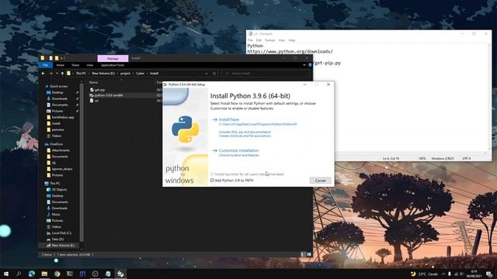Screen dimensions: 497x279
Task: Switch to large icons view in Explorer status bar
Action: click(309, 254)
